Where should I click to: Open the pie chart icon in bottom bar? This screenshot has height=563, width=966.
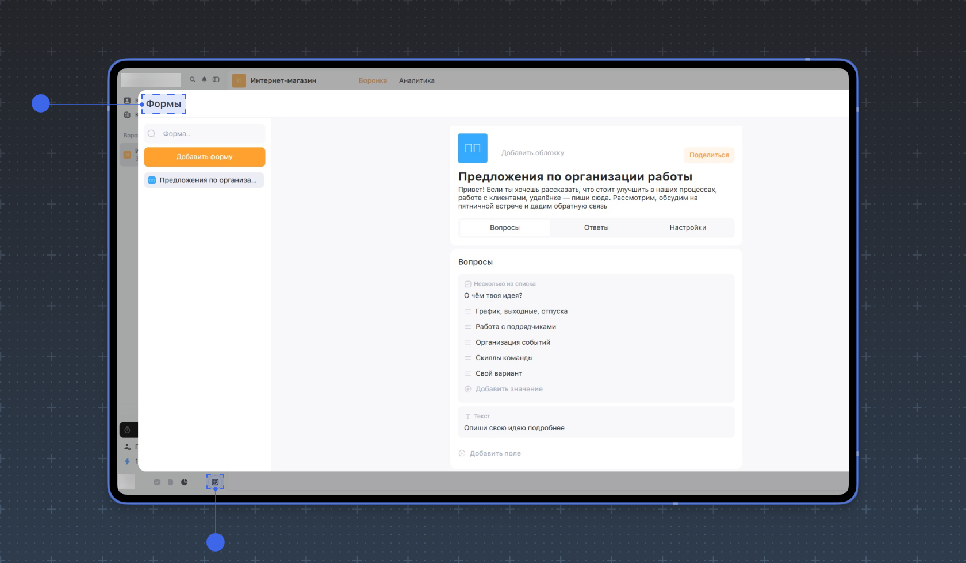pos(185,482)
